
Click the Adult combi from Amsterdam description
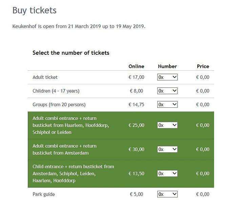[x=64, y=149]
